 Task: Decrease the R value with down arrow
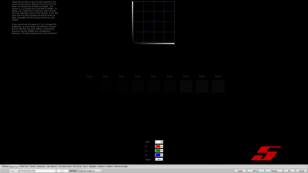(162, 147)
